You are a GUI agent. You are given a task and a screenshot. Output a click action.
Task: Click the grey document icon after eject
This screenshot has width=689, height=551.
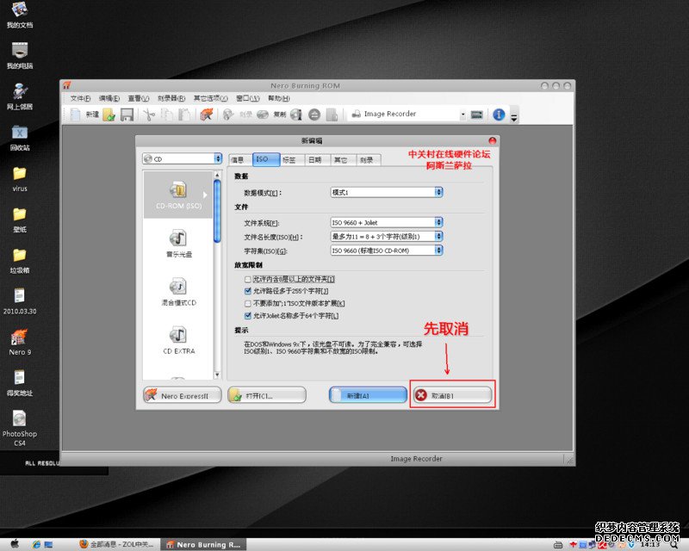[332, 115]
